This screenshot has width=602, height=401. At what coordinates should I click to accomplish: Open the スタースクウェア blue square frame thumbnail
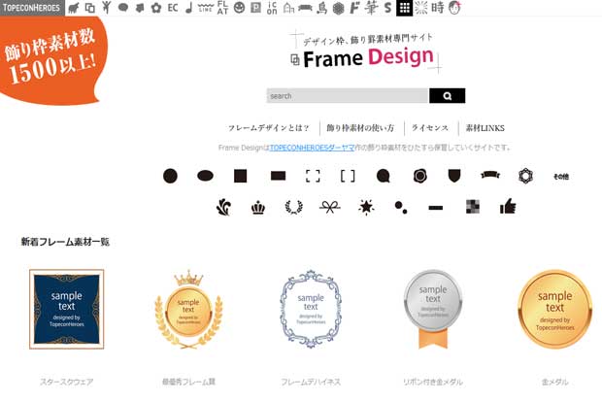click(66, 309)
